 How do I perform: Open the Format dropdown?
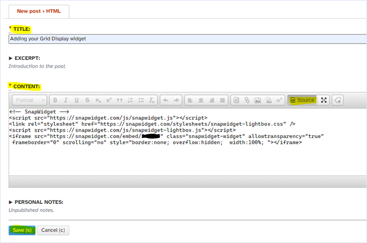(29, 100)
